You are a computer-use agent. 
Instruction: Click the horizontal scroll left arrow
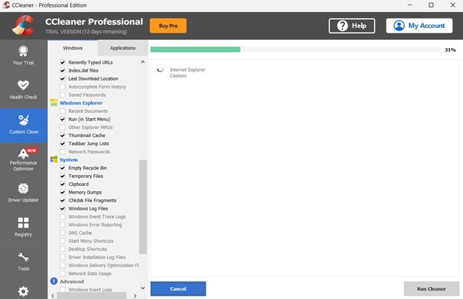pyautogui.click(x=53, y=296)
